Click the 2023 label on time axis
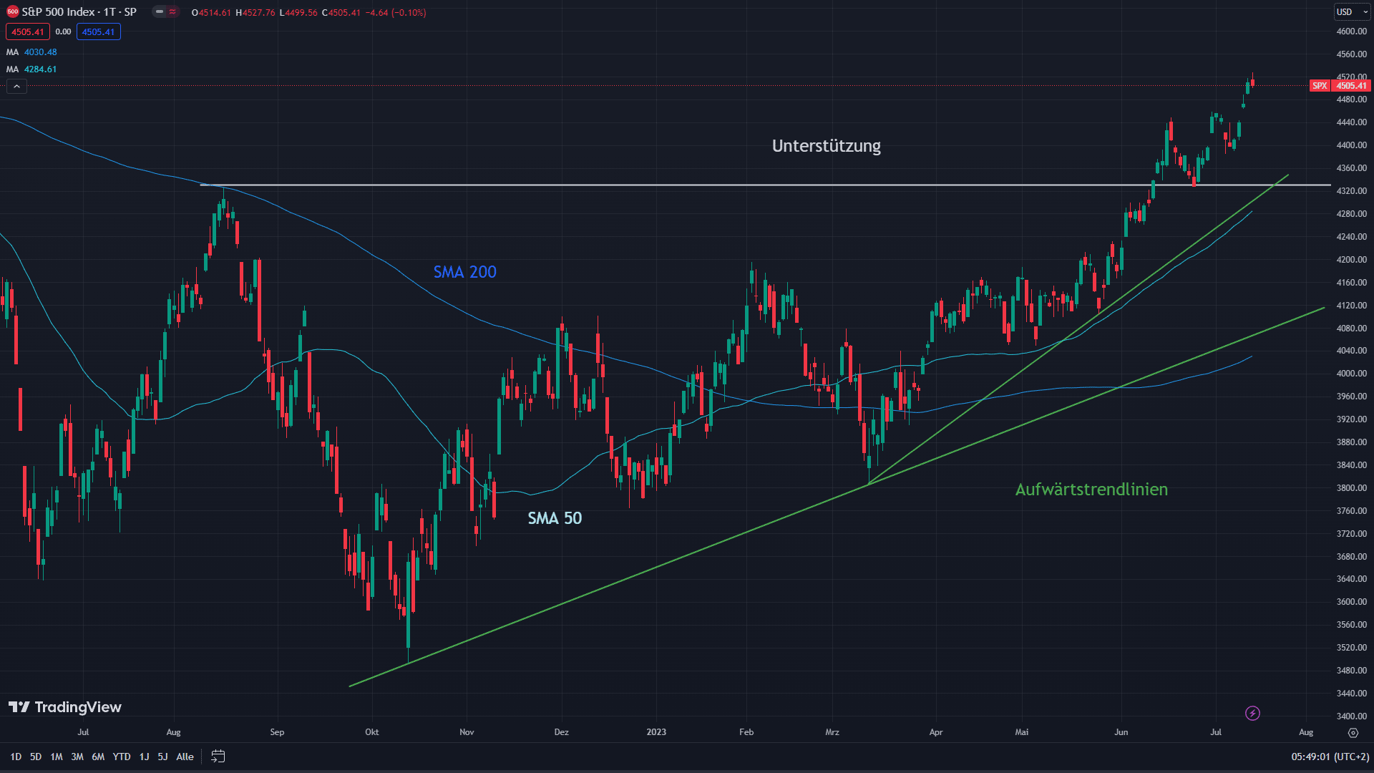 pyautogui.click(x=656, y=732)
